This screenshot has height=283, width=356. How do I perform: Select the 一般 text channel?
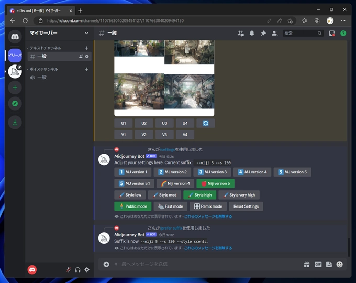[x=60, y=56]
